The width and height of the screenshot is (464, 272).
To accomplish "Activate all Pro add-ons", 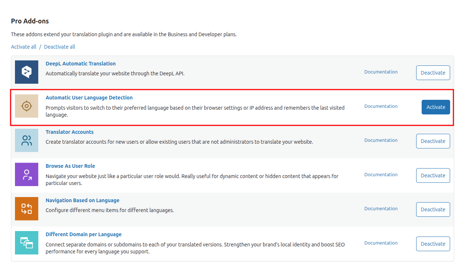I will (23, 46).
